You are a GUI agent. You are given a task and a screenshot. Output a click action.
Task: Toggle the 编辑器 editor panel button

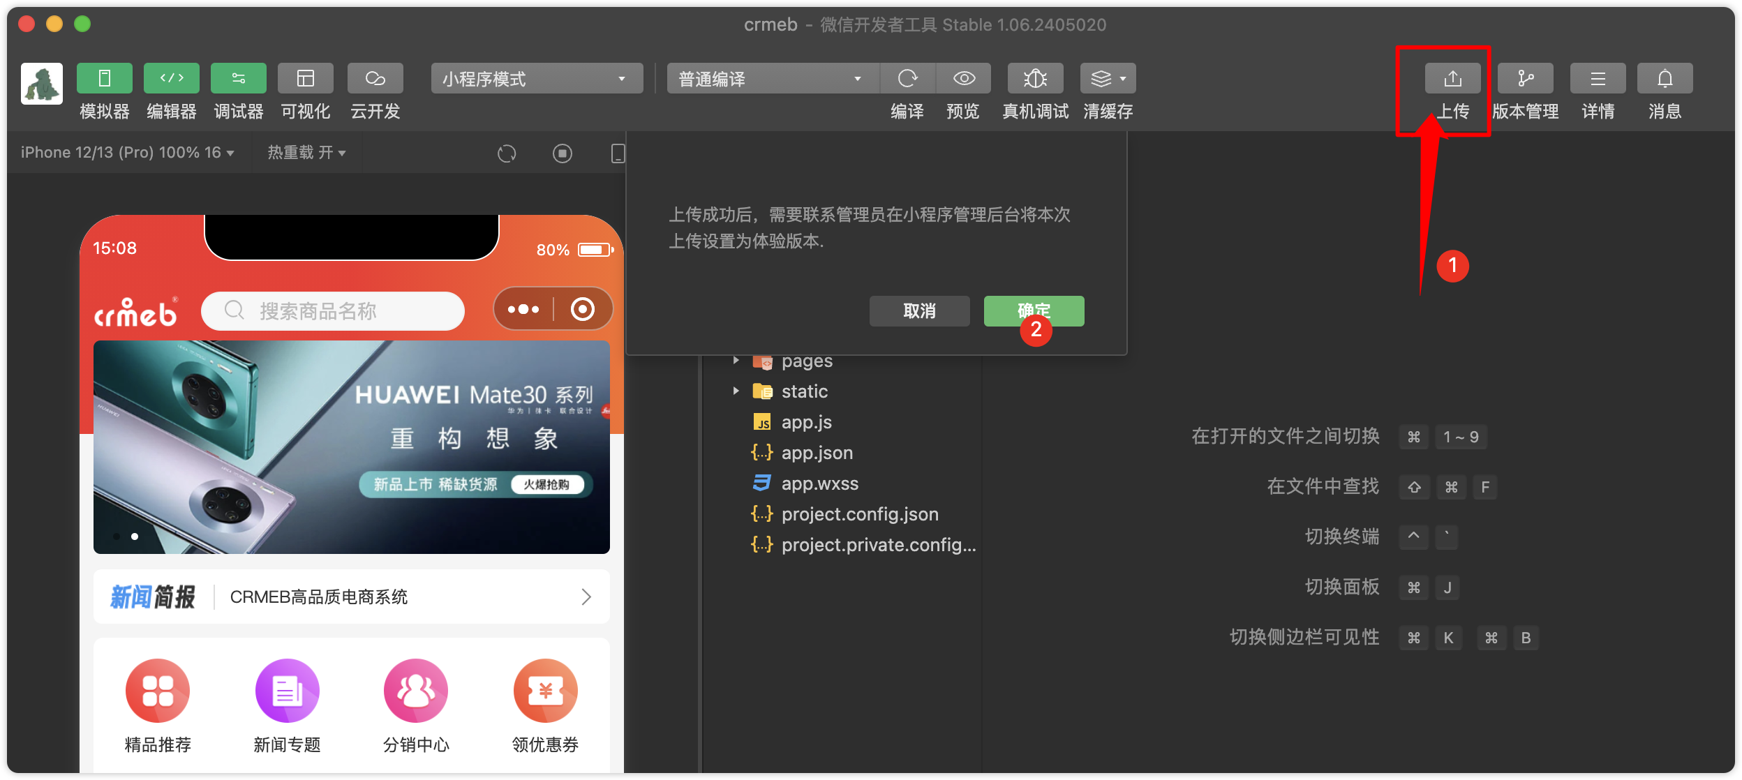tap(172, 78)
